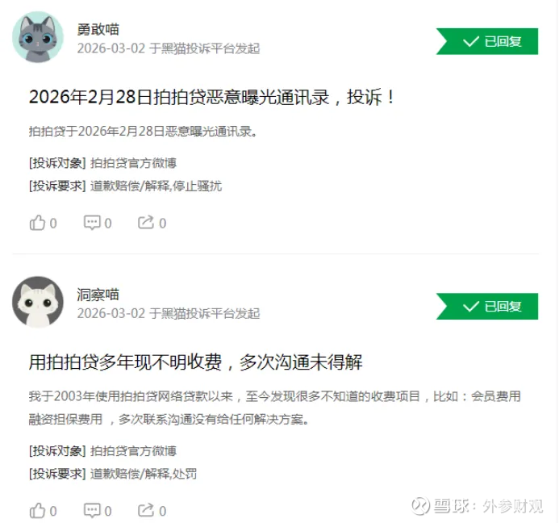Open complaint titled 用拍拍贷多年现不明收费
This screenshot has width=559, height=523.
click(196, 362)
